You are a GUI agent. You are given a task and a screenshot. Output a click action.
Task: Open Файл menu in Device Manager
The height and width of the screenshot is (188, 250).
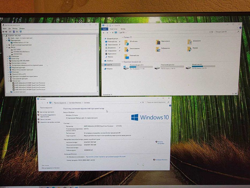click(x=5, y=28)
